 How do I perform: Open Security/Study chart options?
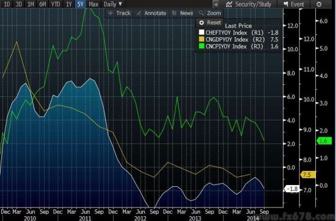(x=249, y=4)
